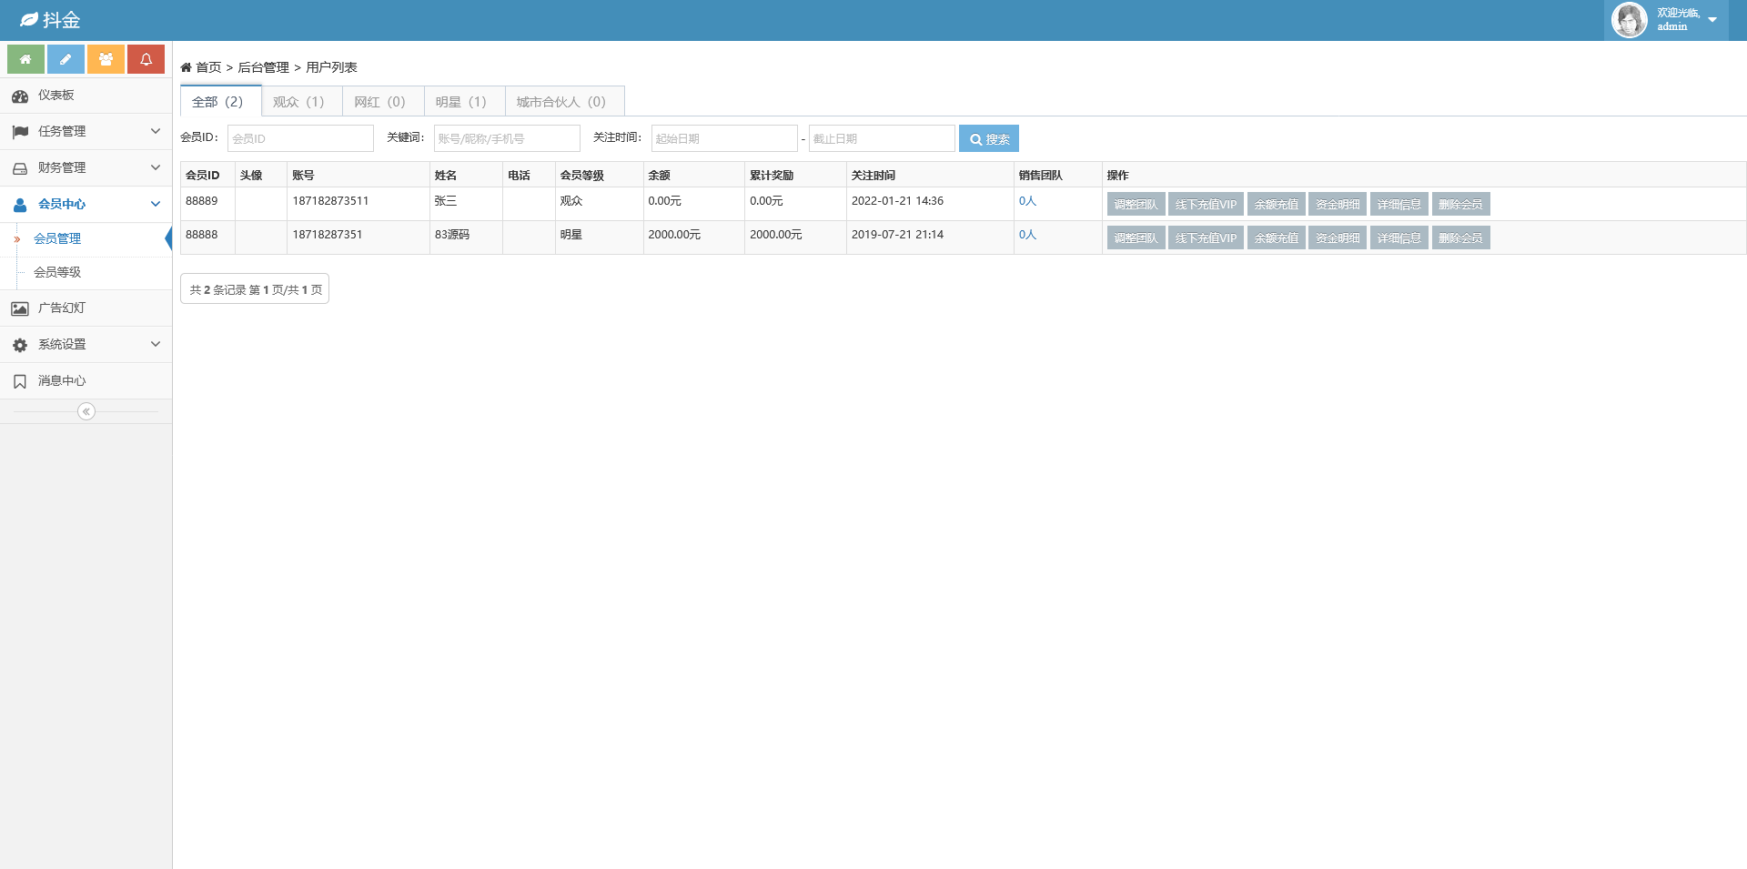Image resolution: width=1747 pixels, height=869 pixels.
Task: Focus the 会员ID input field
Action: [x=300, y=139]
